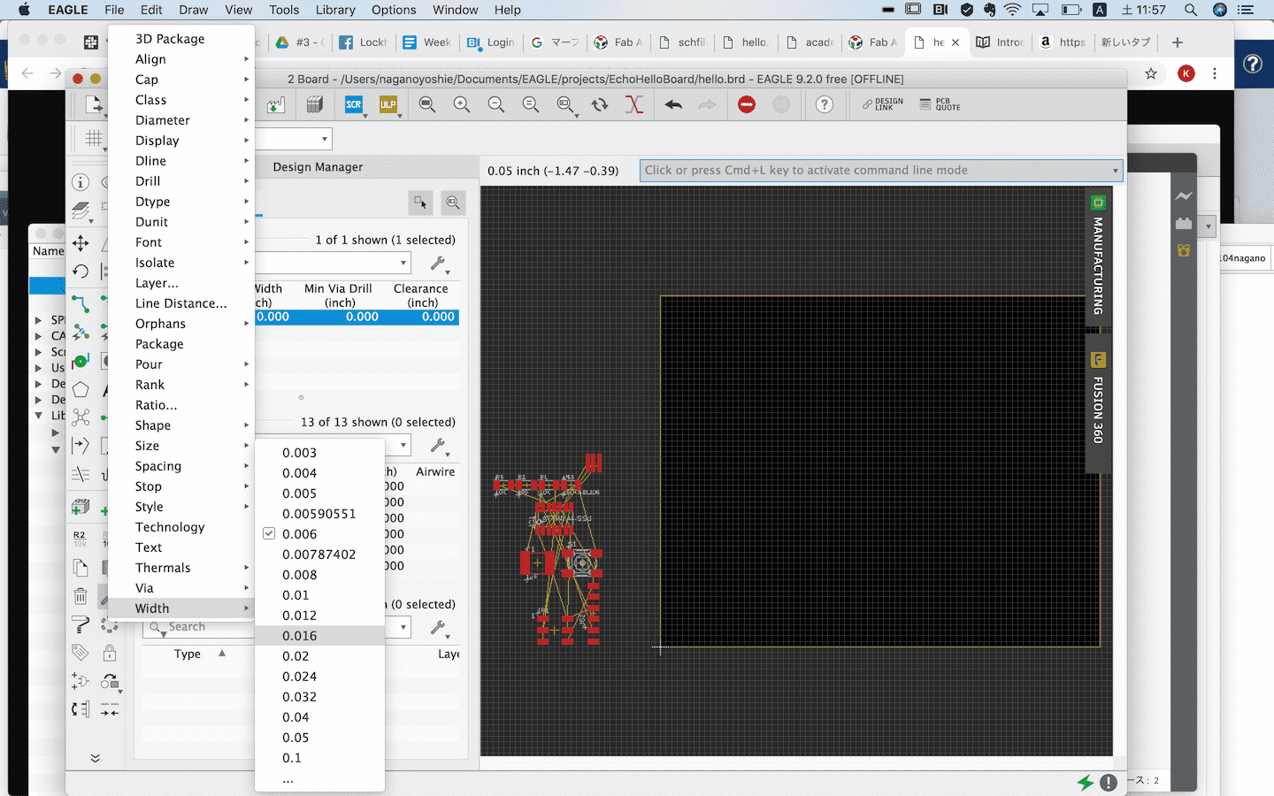1274x796 pixels.
Task: Click the Layer... menu item
Action: click(x=157, y=283)
